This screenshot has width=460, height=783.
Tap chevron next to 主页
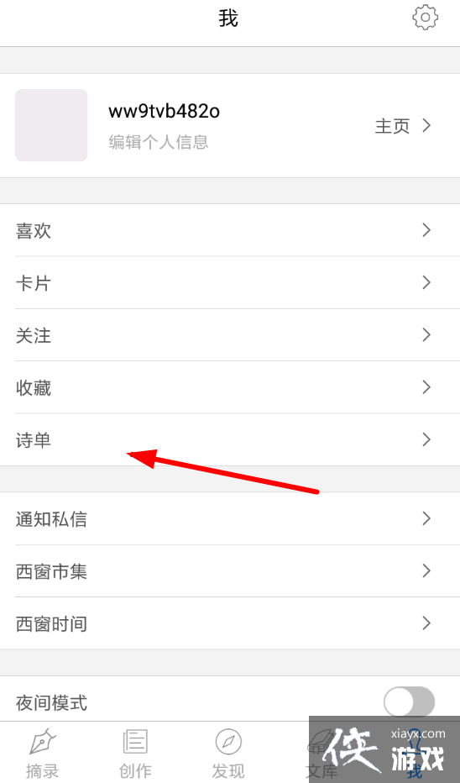click(x=426, y=125)
